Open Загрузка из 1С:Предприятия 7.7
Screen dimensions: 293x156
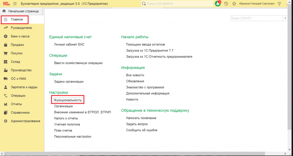pyautogui.click(x=150, y=51)
